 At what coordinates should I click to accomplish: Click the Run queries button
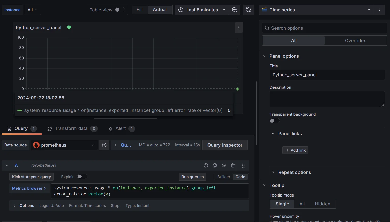coord(192,177)
